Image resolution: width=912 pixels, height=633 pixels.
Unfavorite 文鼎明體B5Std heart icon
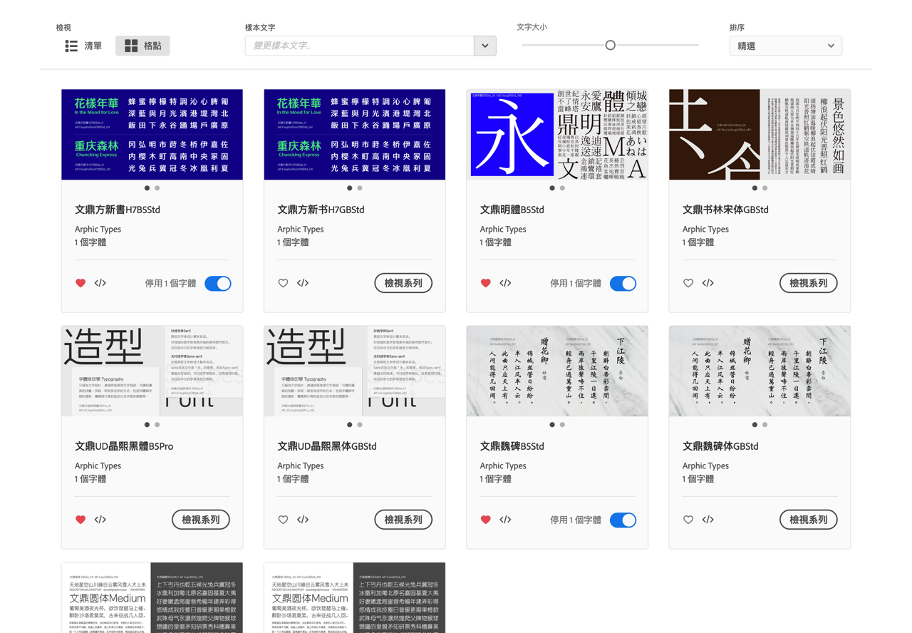pyautogui.click(x=485, y=283)
